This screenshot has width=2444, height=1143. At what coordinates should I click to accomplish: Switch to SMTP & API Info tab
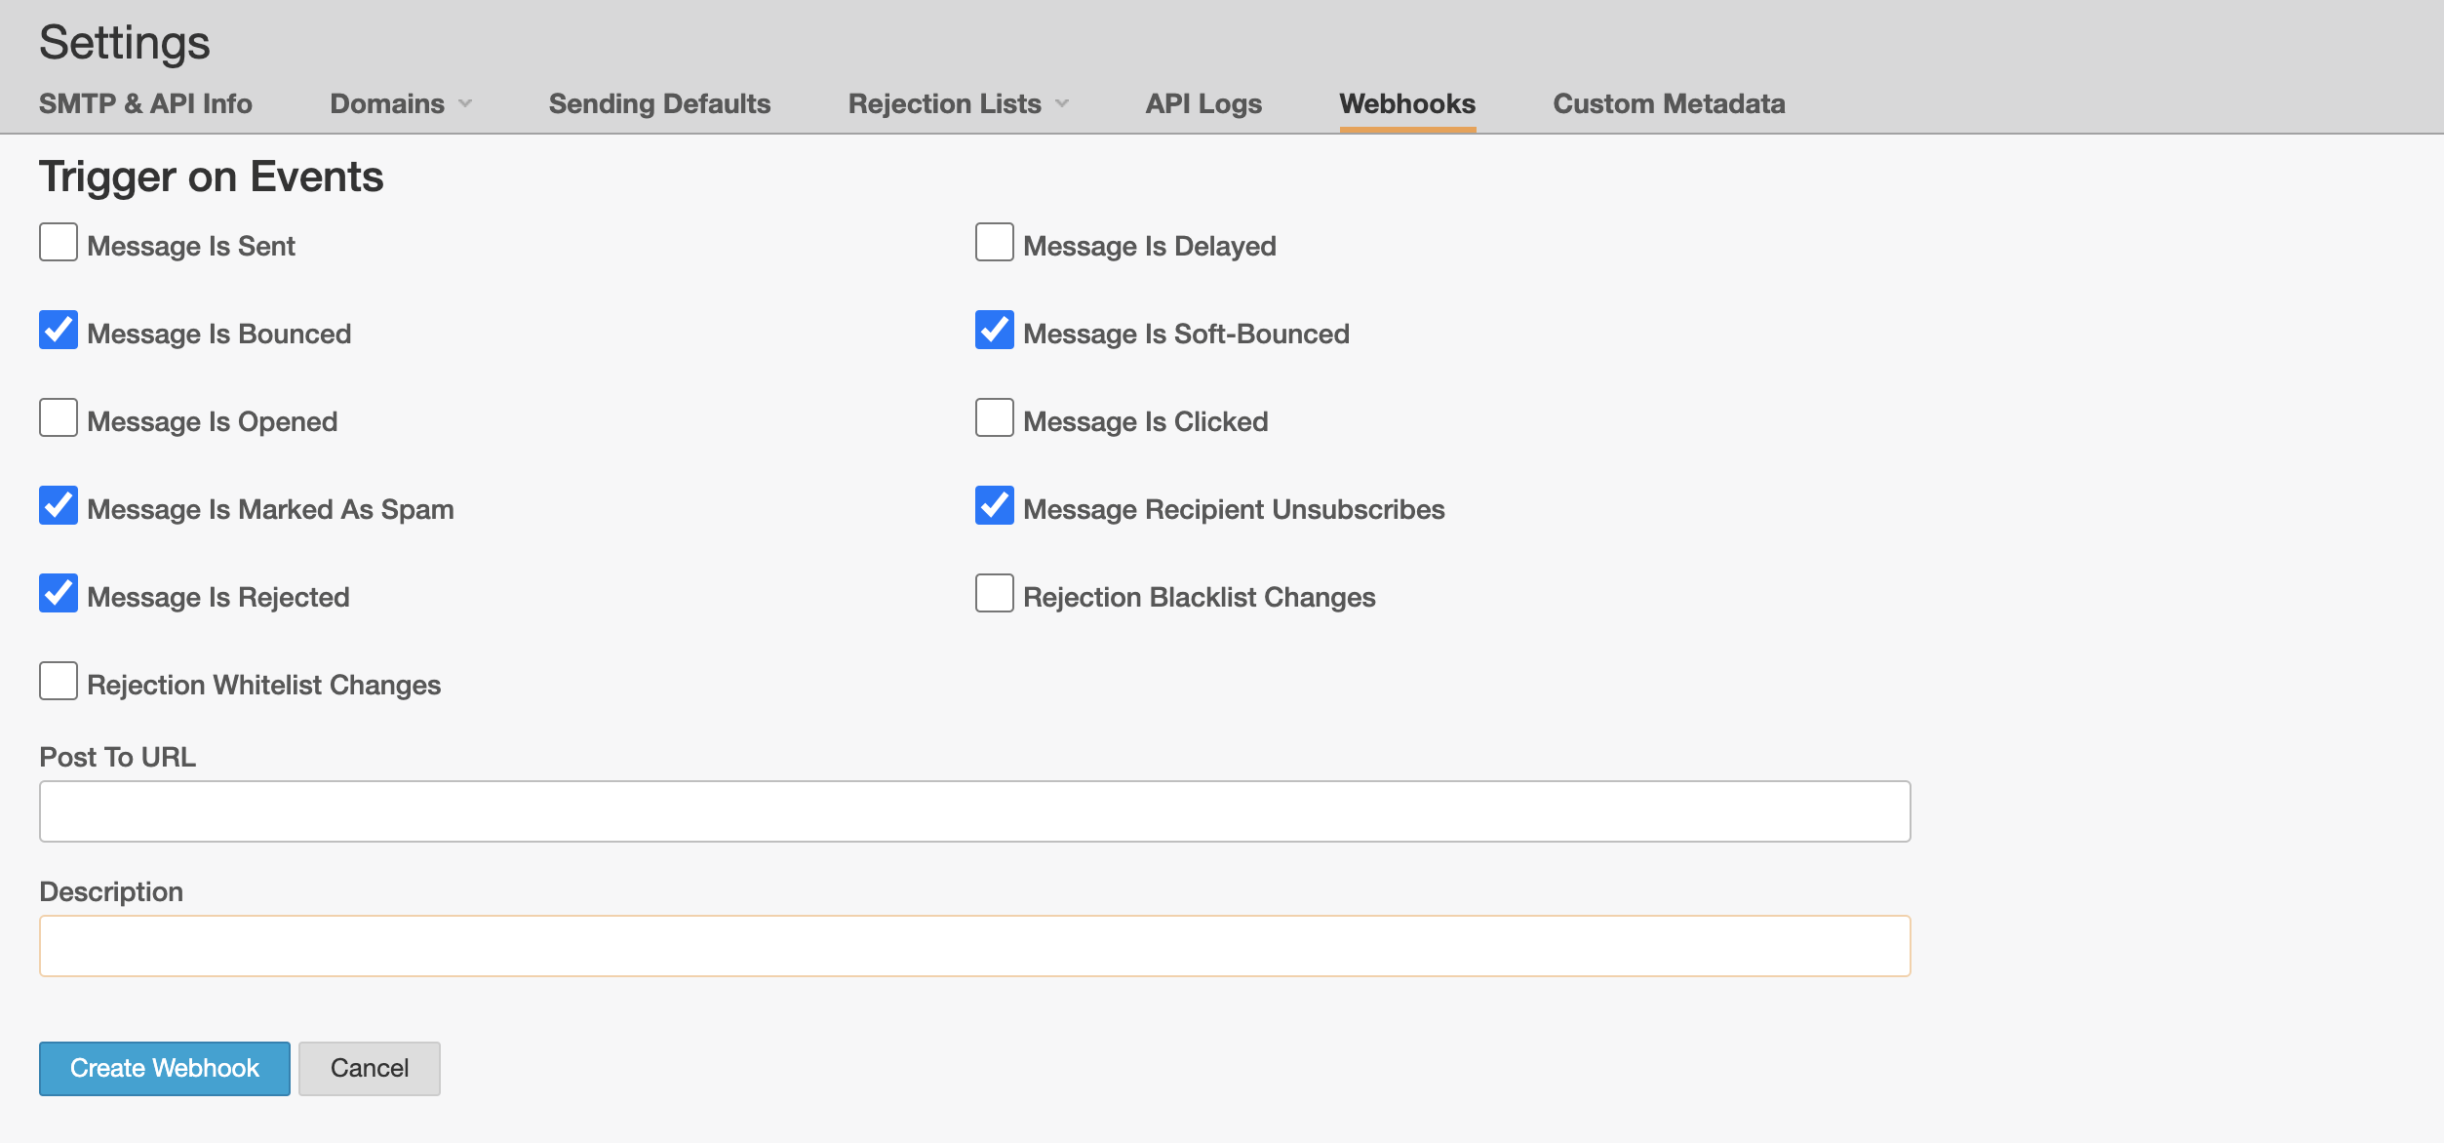[145, 104]
